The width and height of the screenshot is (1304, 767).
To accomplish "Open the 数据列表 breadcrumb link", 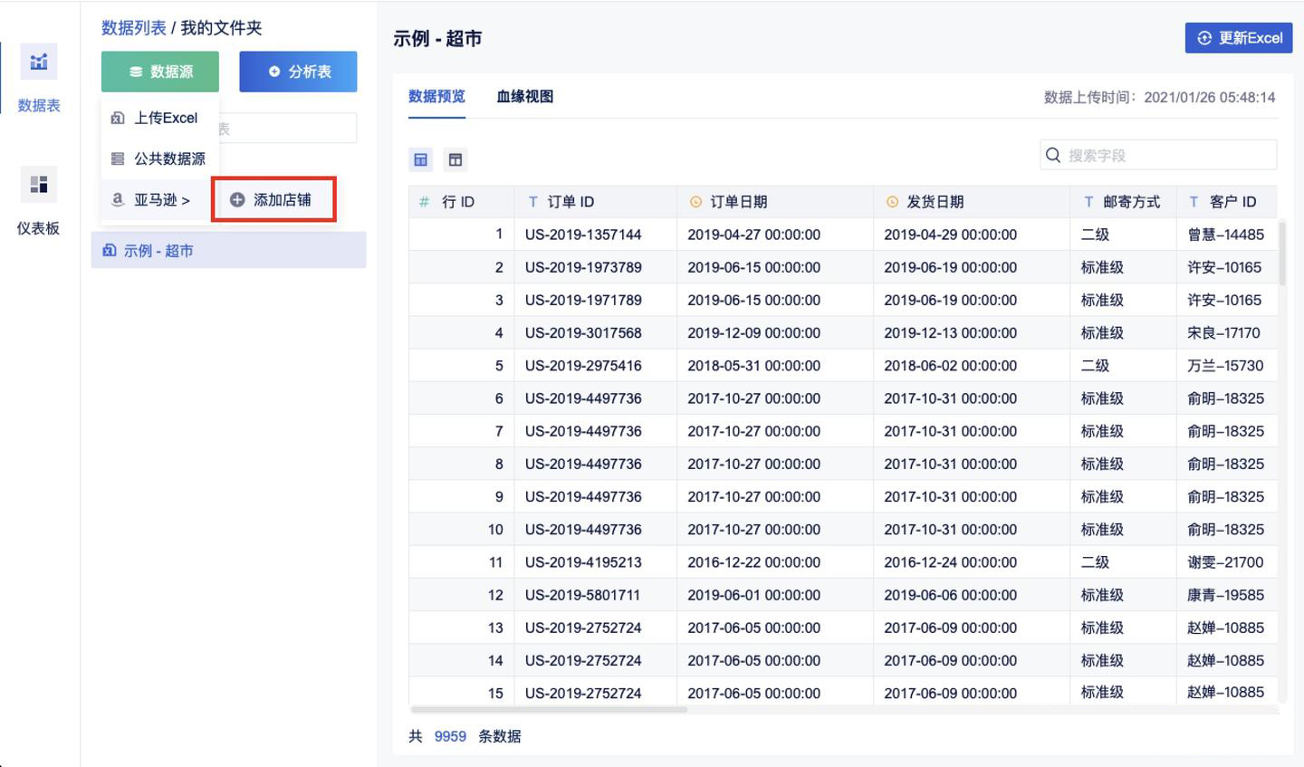I will 133,28.
